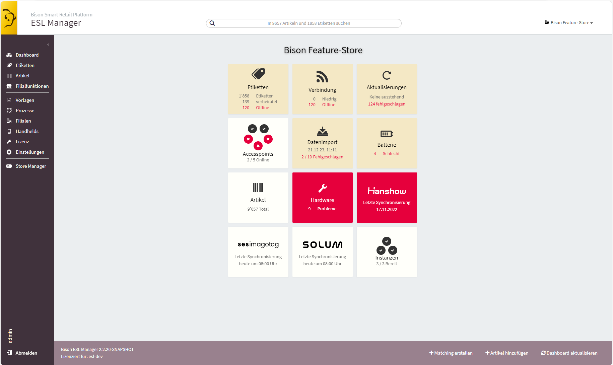This screenshot has height=365, width=613.
Task: Click the Etiketten tag icon tile
Action: [x=258, y=89]
